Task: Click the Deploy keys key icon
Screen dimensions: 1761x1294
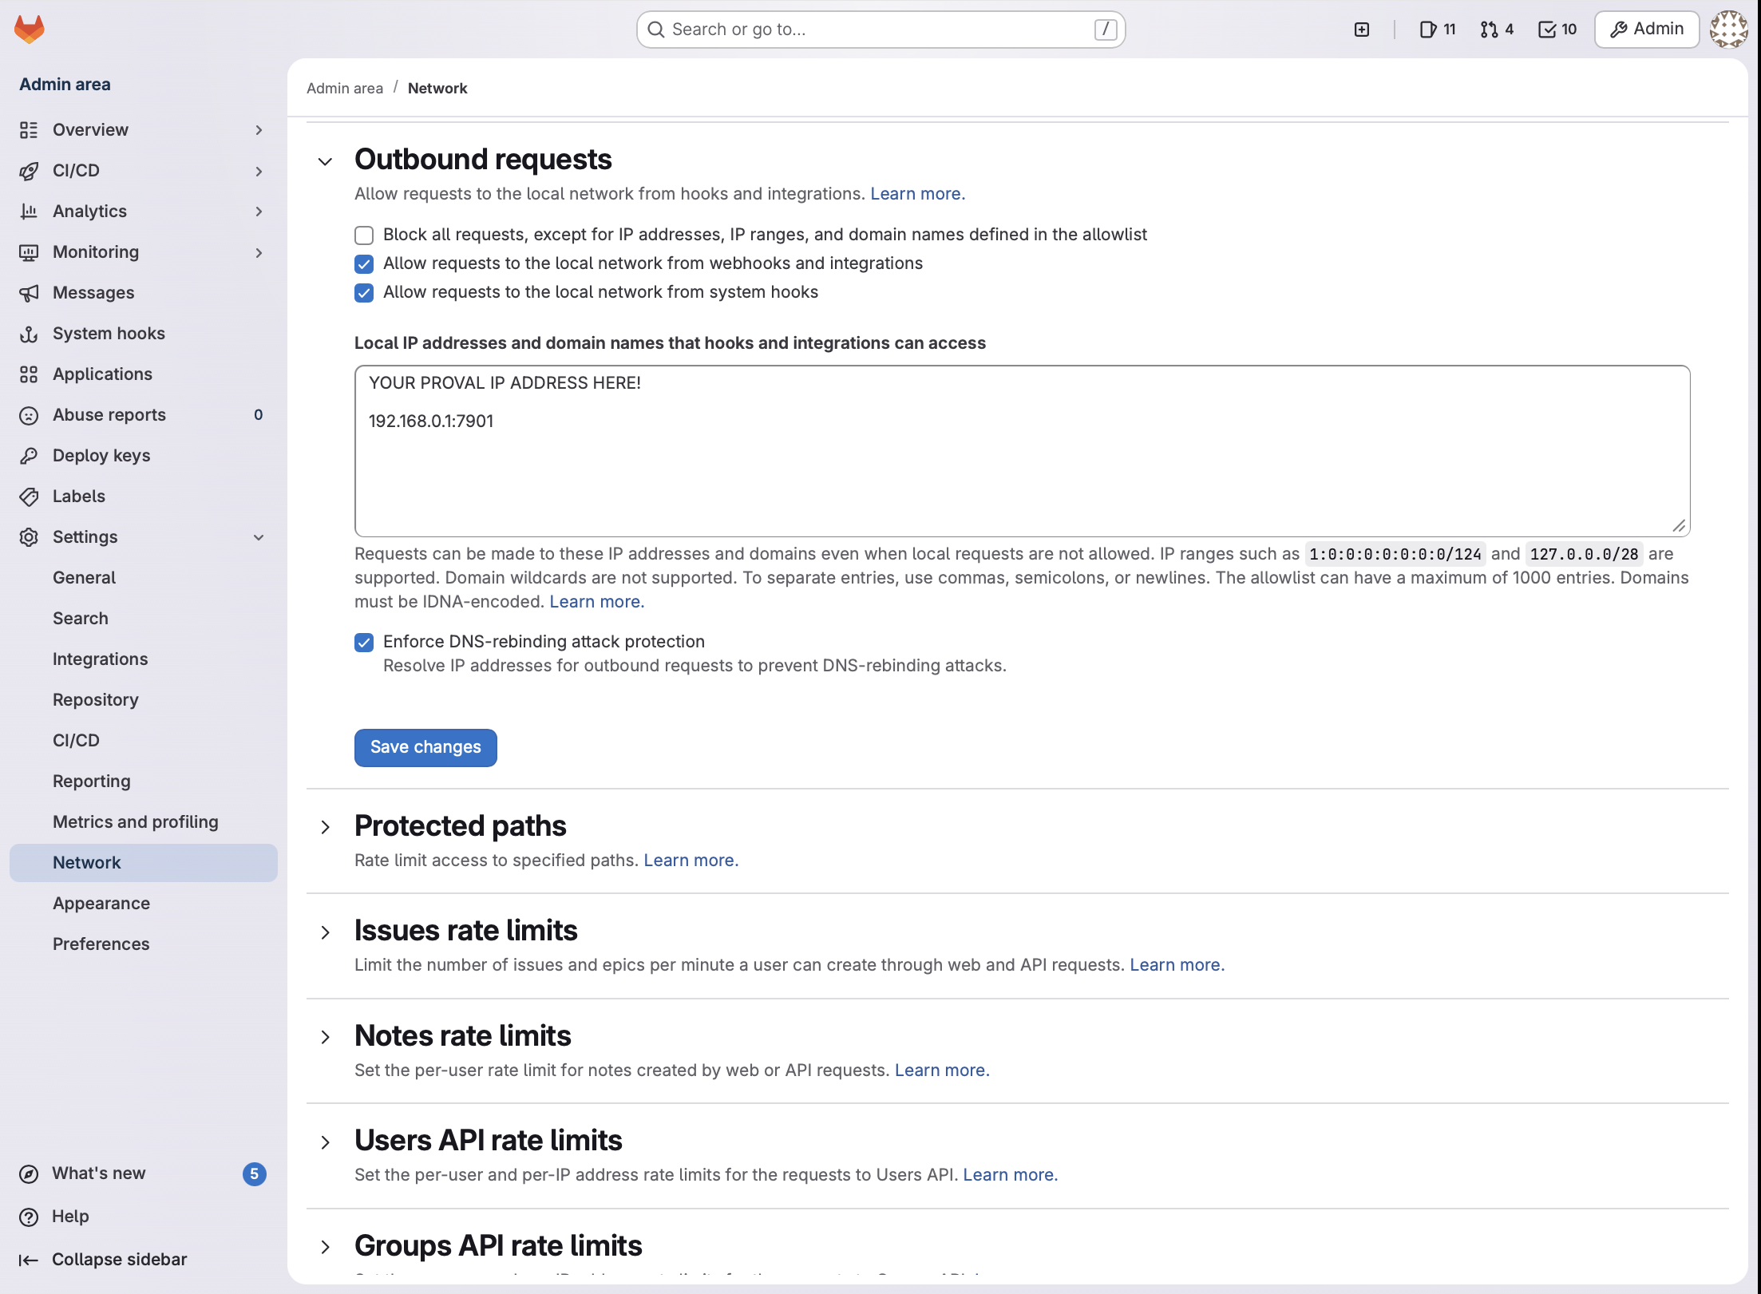Action: [29, 456]
